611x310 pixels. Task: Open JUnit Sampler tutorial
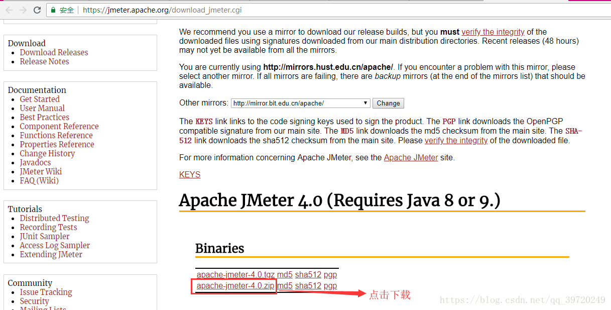tap(45, 236)
